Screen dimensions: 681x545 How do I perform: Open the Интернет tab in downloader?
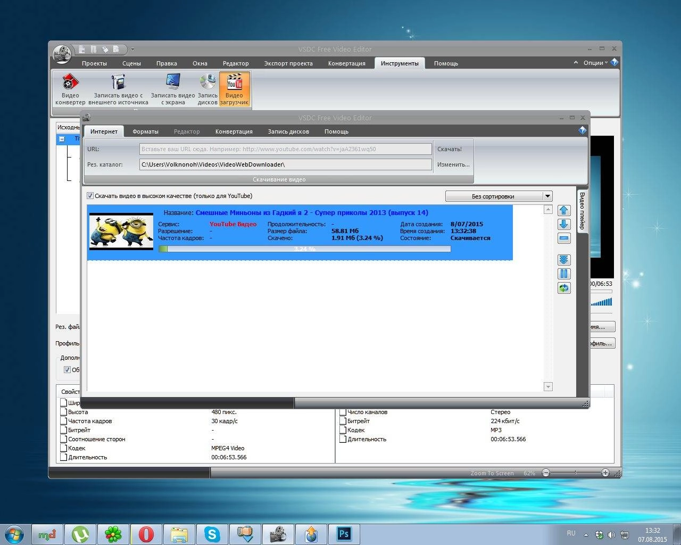click(104, 131)
